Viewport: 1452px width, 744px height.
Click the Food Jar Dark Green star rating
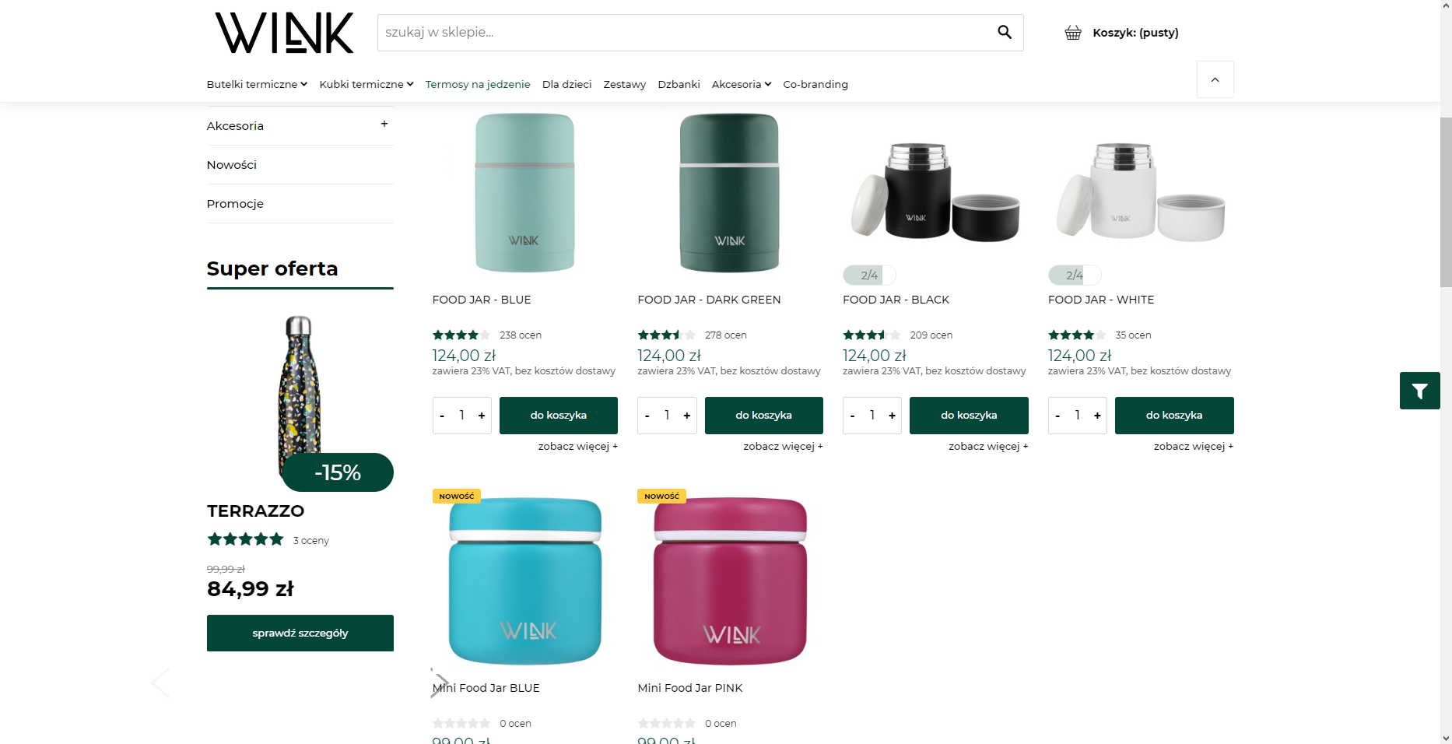(667, 335)
